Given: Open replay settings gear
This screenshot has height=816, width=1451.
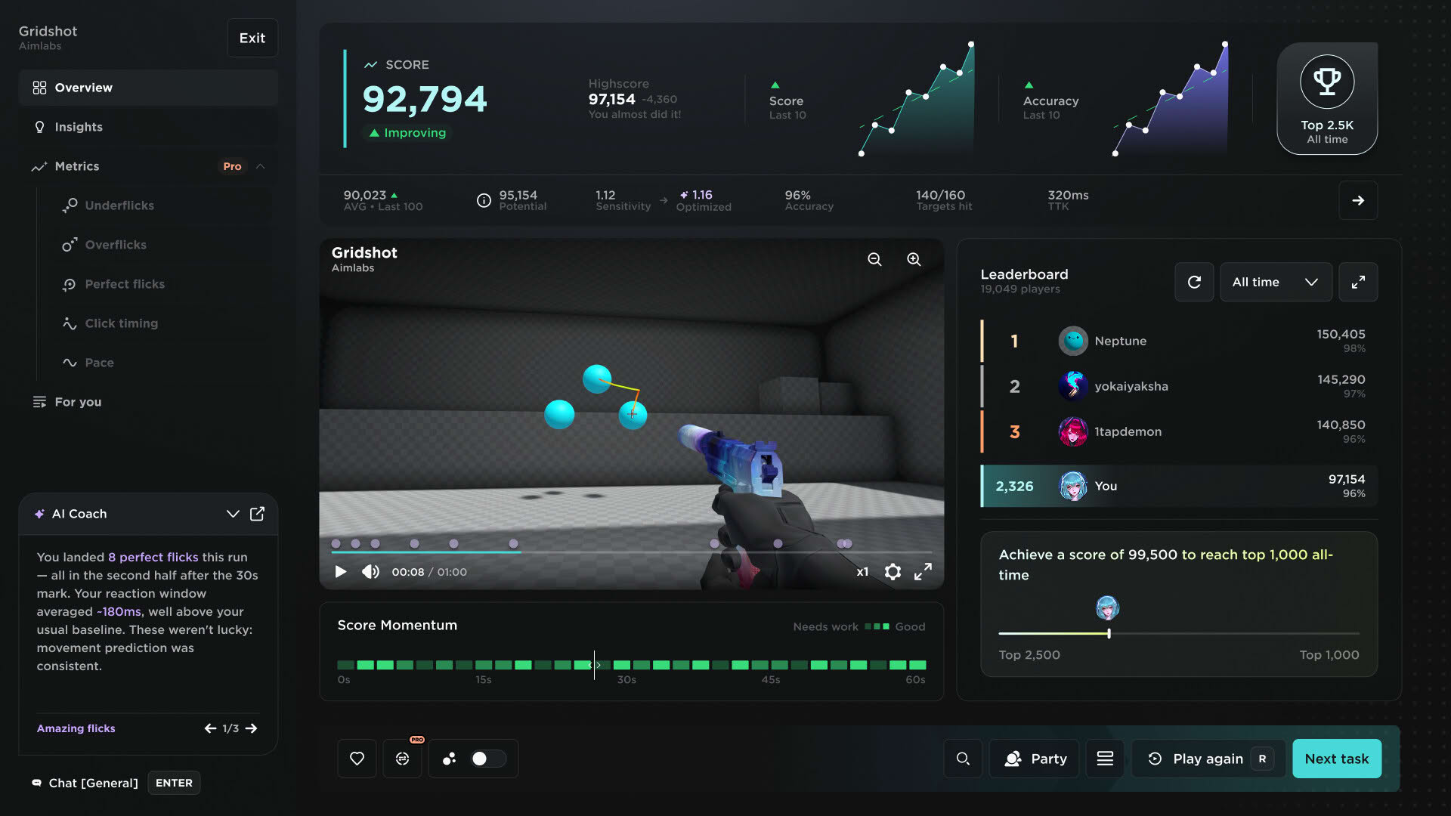Looking at the screenshot, I should pos(893,572).
